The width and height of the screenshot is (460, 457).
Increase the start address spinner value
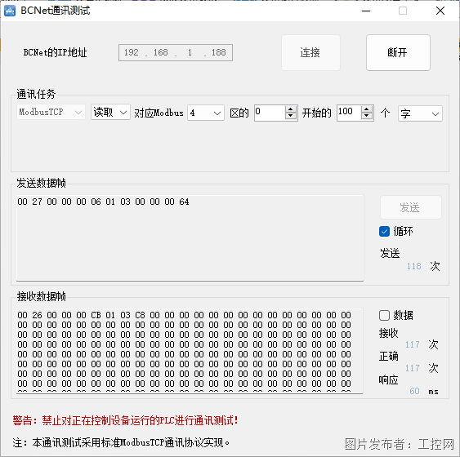coord(291,109)
